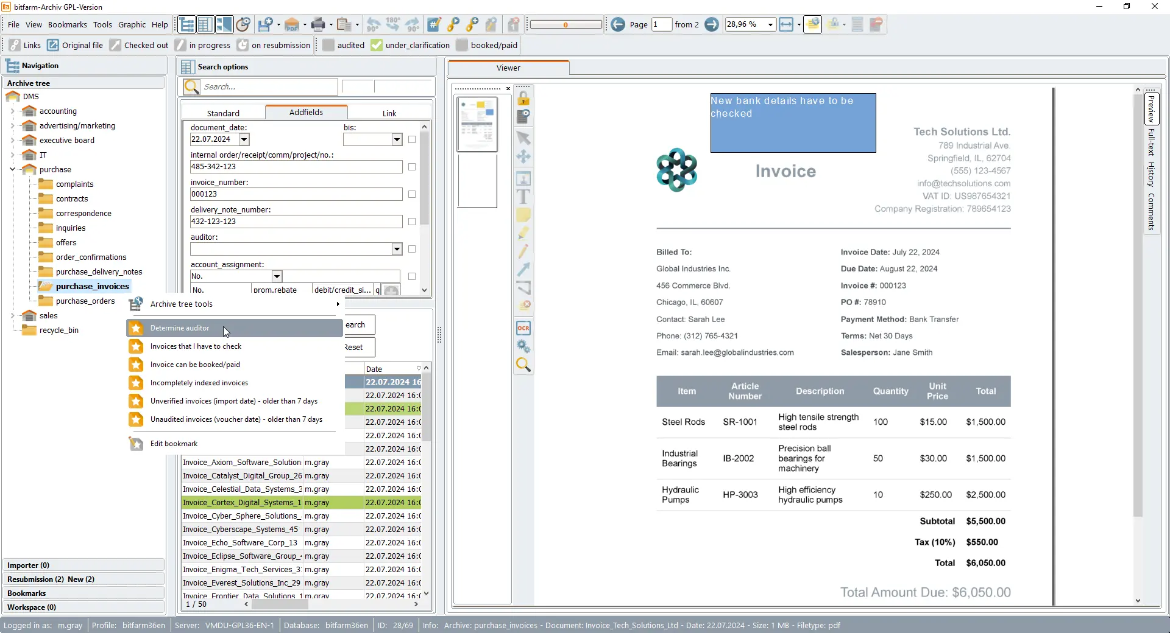1170x633 pixels.
Task: Toggle the table list view icon
Action: (205, 24)
